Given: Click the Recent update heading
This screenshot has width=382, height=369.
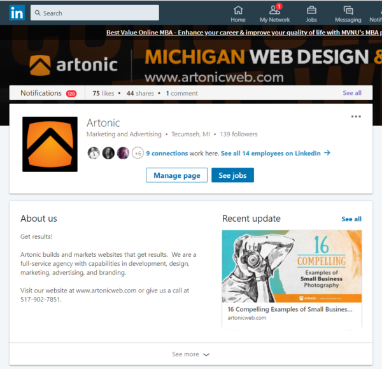Looking at the screenshot, I should pos(251,219).
